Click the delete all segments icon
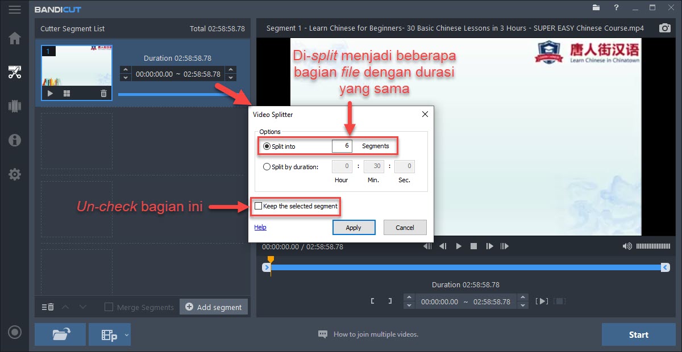The height and width of the screenshot is (352, 682). tap(48, 307)
